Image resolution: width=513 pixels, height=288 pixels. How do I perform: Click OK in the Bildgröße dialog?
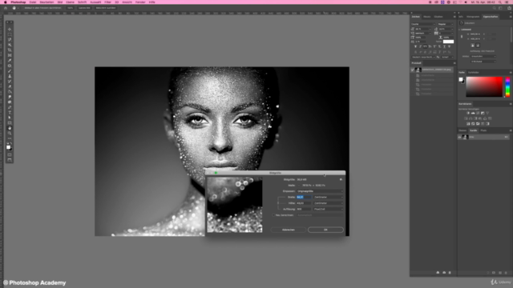[x=325, y=230]
